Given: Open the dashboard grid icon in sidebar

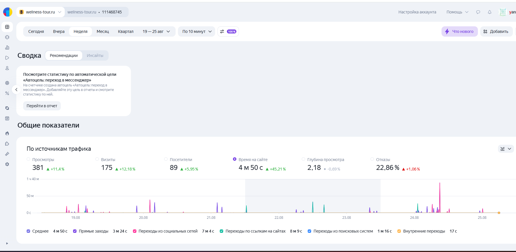Looking at the screenshot, I should click(7, 27).
